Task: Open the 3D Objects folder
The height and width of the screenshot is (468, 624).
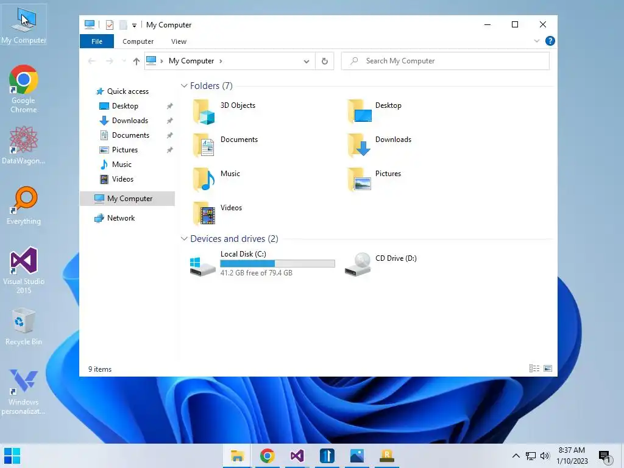Action: pos(225,112)
